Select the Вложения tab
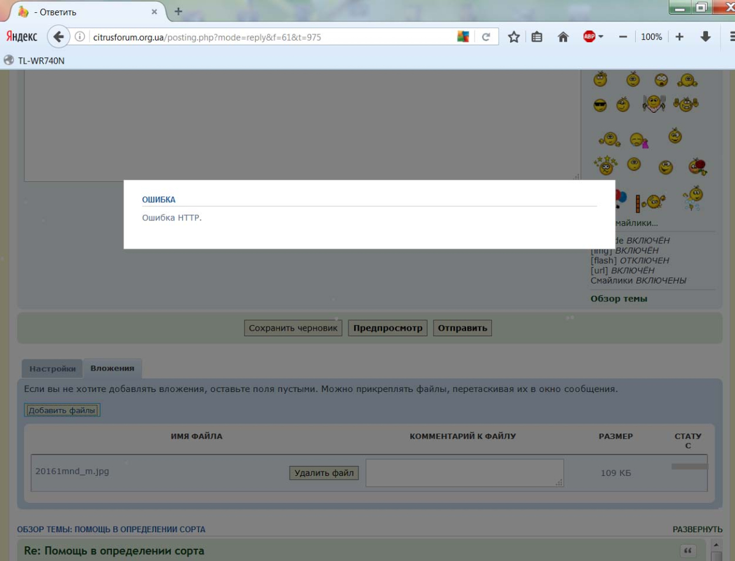This screenshot has height=561, width=735. coord(112,368)
